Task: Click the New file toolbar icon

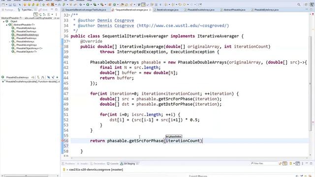Action: [x=3, y=4]
